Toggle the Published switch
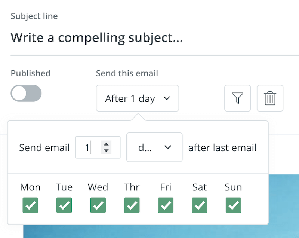The height and width of the screenshot is (238, 299). point(26,93)
